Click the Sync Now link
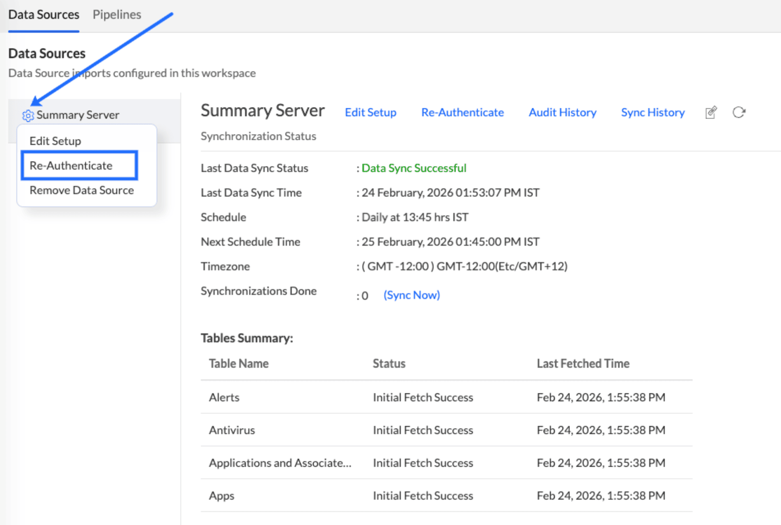 pyautogui.click(x=412, y=295)
